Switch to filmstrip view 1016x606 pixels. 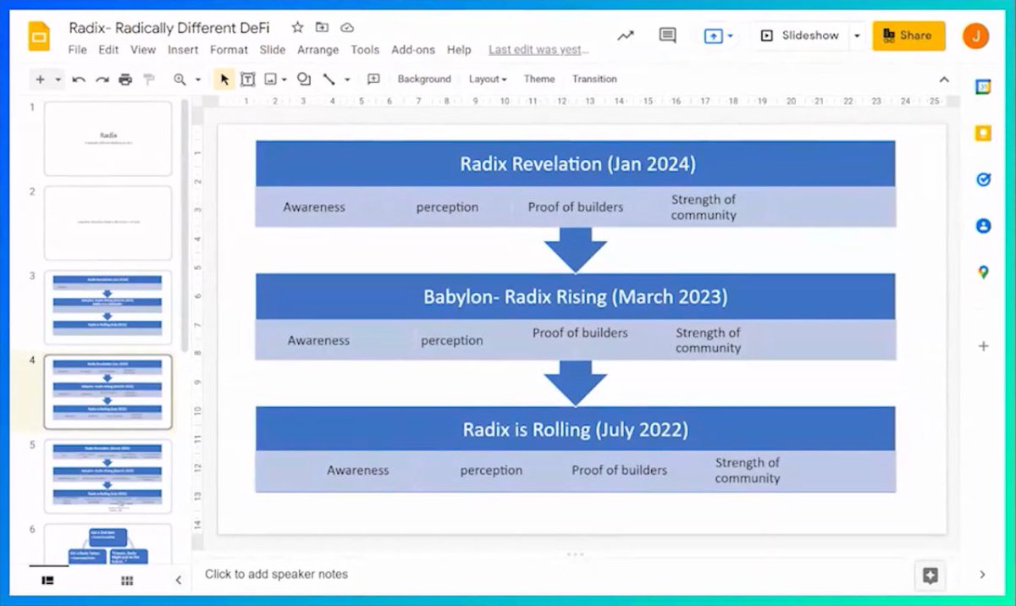click(x=48, y=581)
